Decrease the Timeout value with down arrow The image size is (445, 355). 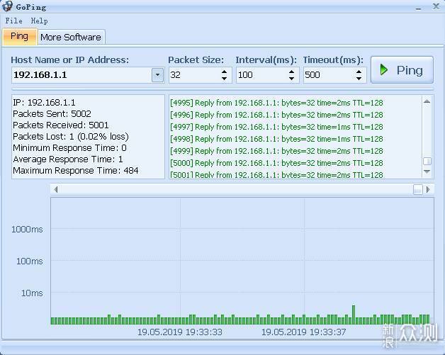tap(359, 79)
